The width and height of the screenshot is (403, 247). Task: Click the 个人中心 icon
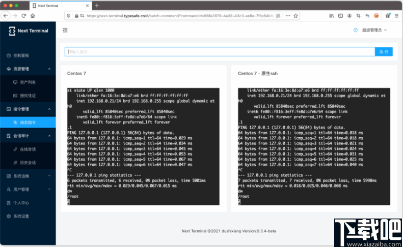(9, 203)
